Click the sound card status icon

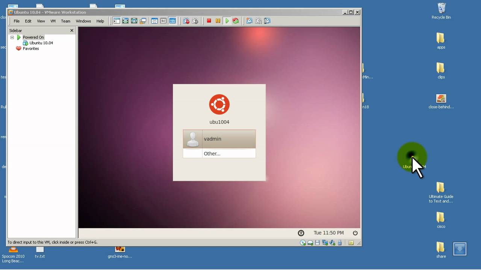point(333,243)
